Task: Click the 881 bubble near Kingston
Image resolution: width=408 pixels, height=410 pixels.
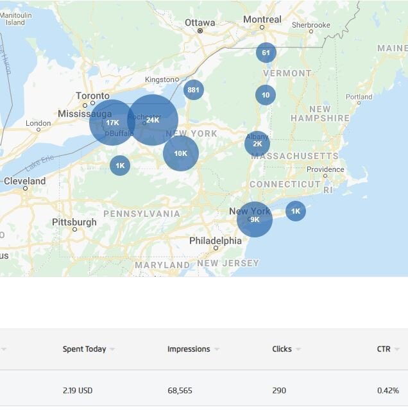Action: (x=193, y=90)
